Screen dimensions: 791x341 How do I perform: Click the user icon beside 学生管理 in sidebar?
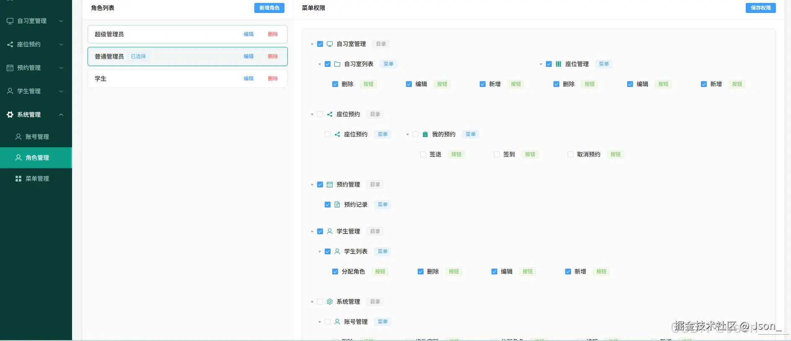[10, 91]
